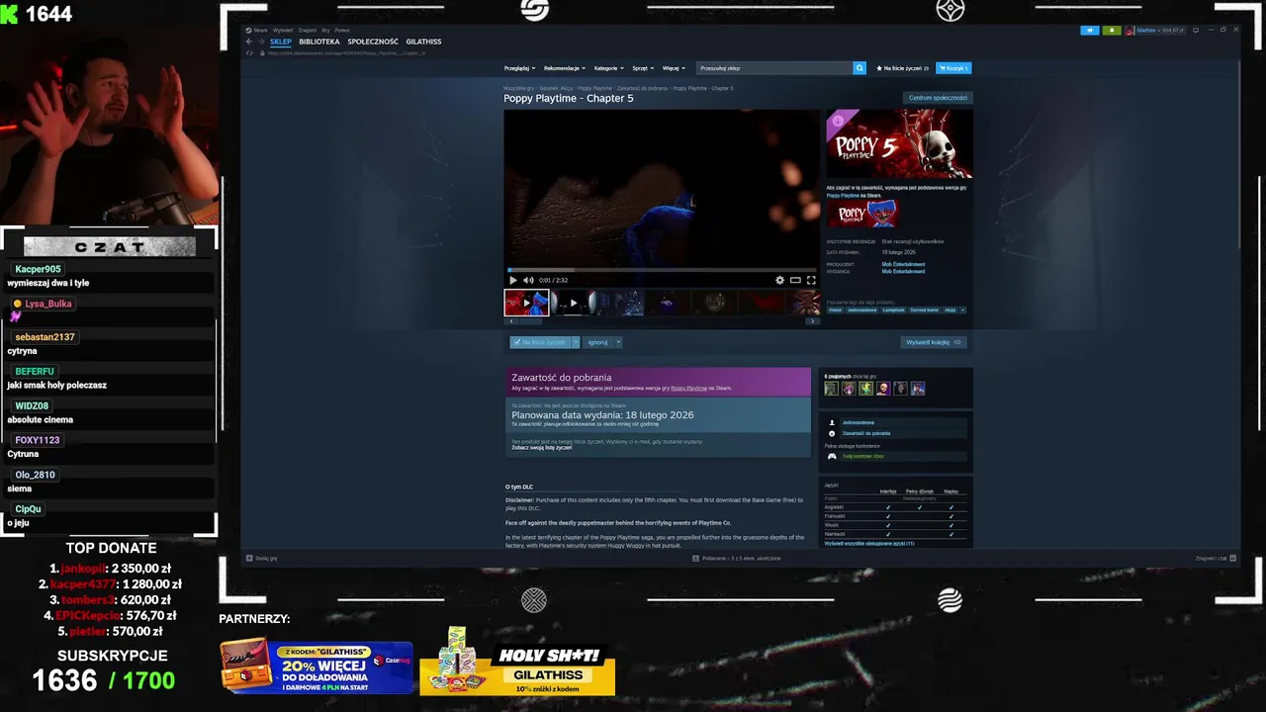The height and width of the screenshot is (712, 1266).
Task: Expand the Kategorie dropdown
Action: click(608, 68)
